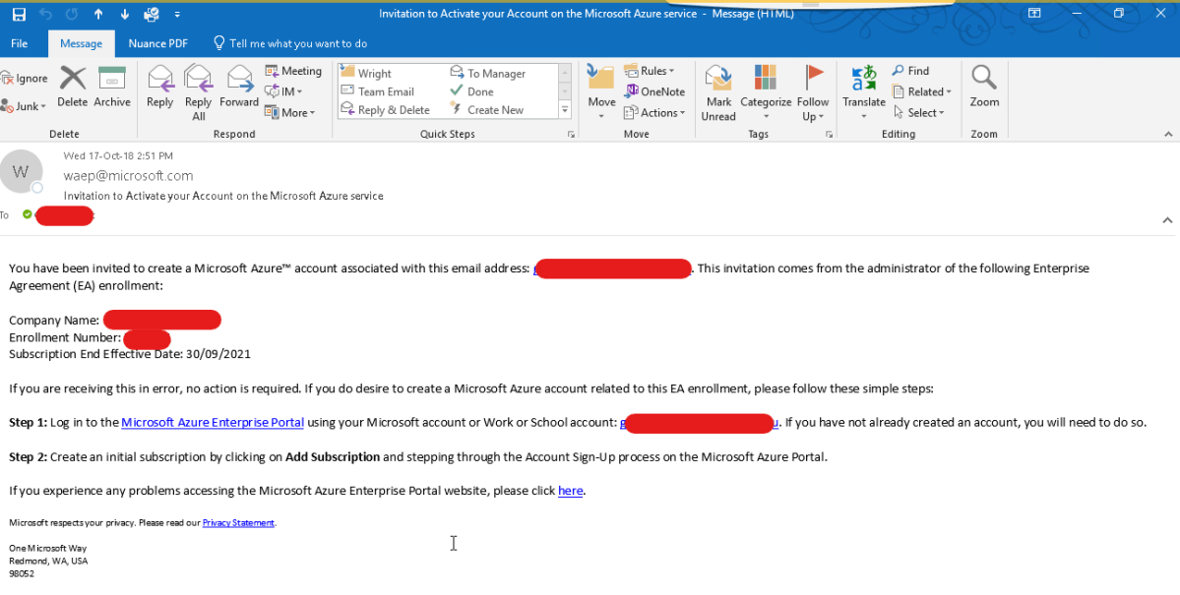Create a Meeting from this email
The width and height of the screenshot is (1180, 595).
pos(293,71)
